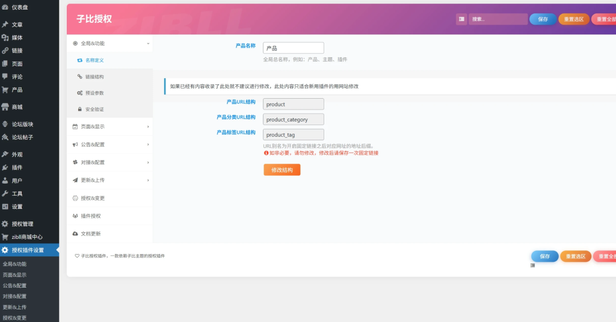The image size is (616, 322).
Task: Click the cart icon beside zibll商城中心
Action: point(5,237)
